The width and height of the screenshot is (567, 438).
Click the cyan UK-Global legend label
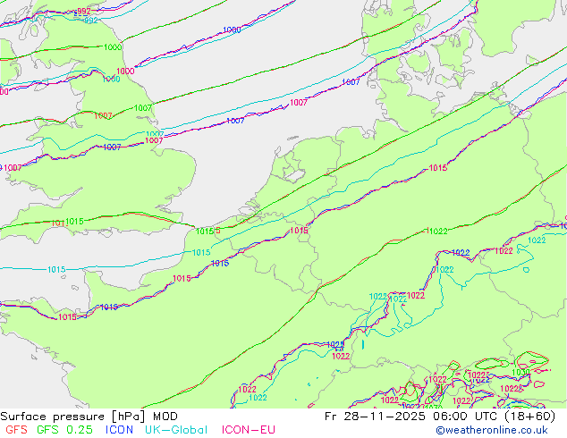click(x=176, y=430)
